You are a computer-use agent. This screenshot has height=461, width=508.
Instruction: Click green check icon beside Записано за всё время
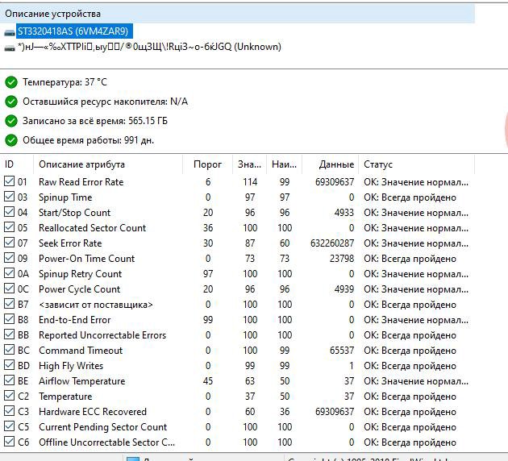click(x=11, y=121)
